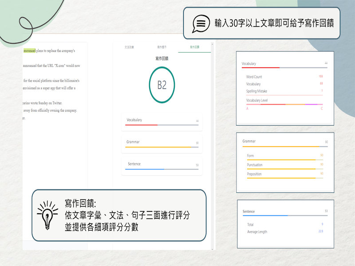Switch to the 文法改錯 tab
355x266 pixels.
click(x=129, y=47)
